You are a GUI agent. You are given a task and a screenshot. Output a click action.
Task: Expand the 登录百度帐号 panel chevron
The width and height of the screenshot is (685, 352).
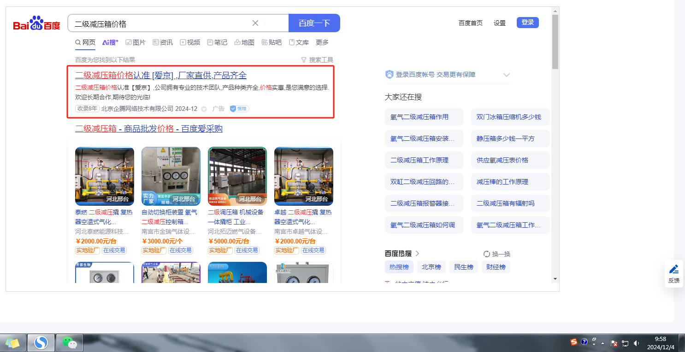[507, 75]
